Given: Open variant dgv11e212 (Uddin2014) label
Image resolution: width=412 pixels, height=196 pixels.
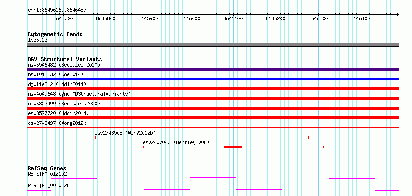Looking at the screenshot, I should (57, 84).
